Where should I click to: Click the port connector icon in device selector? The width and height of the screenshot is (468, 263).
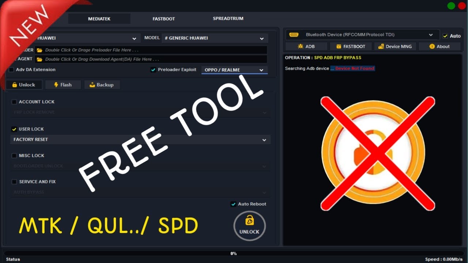(294, 35)
